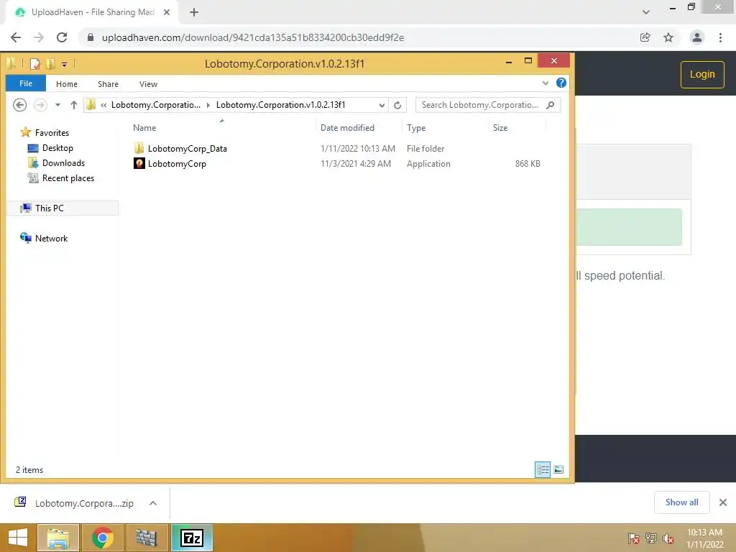Click the Chrome icon in the taskbar
Image resolution: width=736 pixels, height=552 pixels.
(102, 538)
